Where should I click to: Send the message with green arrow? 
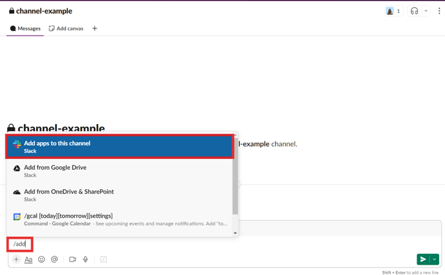point(423,259)
